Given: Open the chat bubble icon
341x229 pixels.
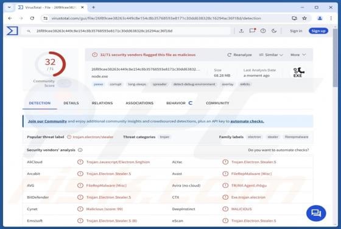Looking at the screenshot, I should (316, 213).
